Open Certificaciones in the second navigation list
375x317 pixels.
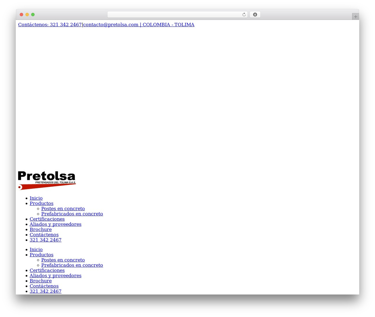47,271
